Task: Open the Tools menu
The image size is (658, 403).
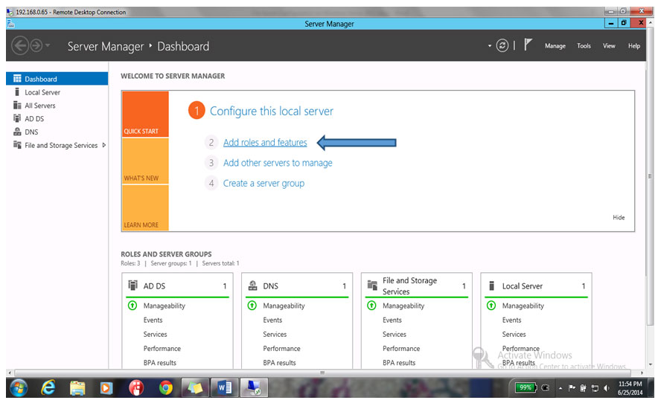Action: [584, 45]
